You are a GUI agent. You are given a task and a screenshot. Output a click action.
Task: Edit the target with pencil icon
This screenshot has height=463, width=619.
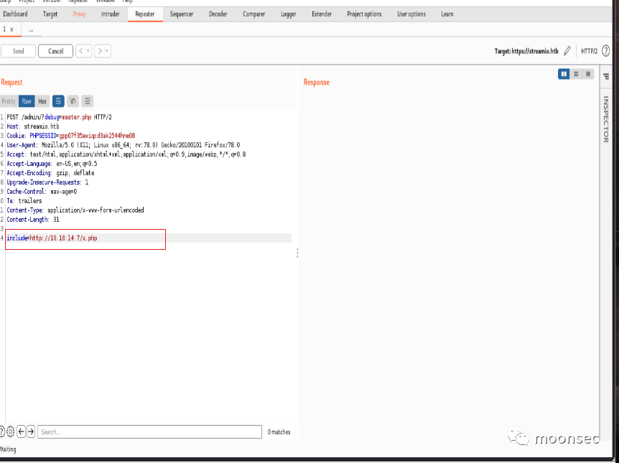coord(567,51)
